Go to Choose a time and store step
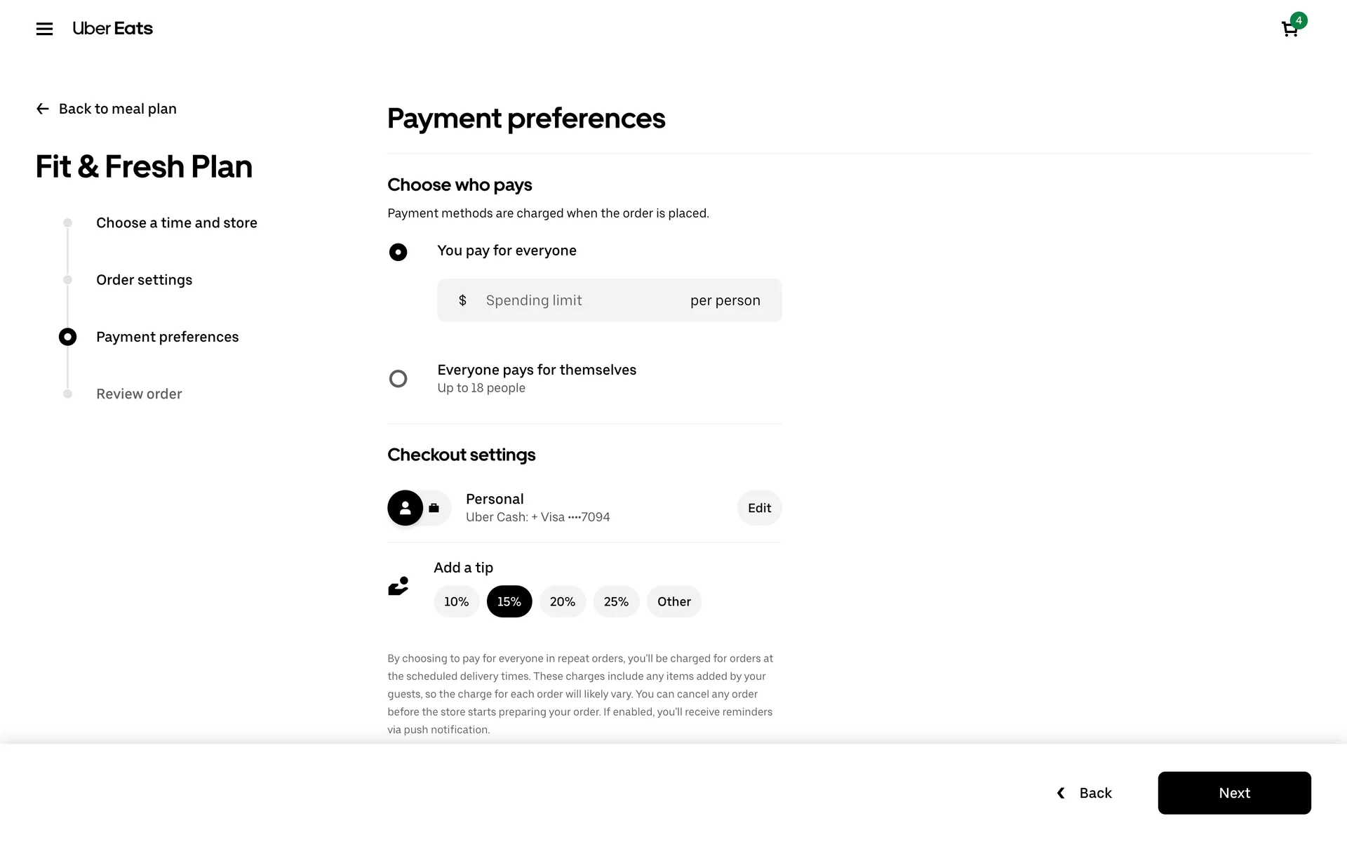The height and width of the screenshot is (842, 1347). (176, 223)
